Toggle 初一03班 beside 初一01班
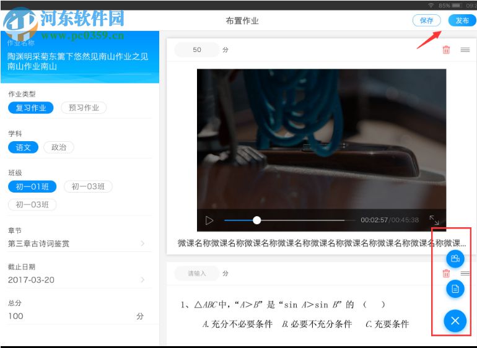 [88, 186]
